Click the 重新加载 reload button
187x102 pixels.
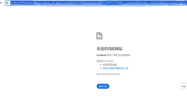point(103,86)
